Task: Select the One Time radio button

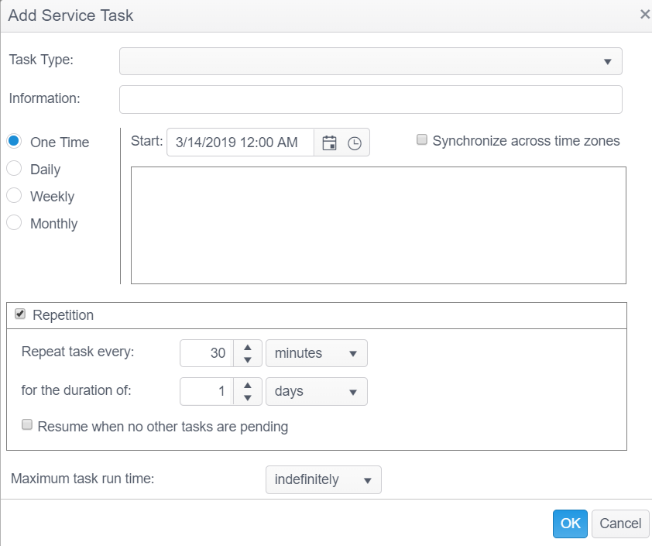Action: [x=14, y=142]
